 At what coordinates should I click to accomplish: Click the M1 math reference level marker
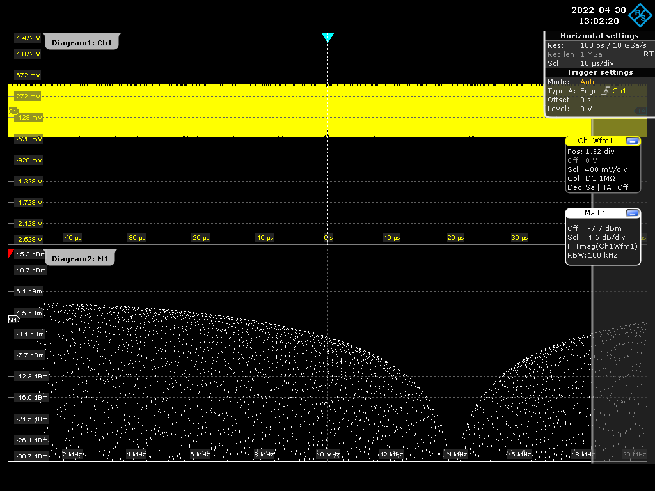(14, 320)
